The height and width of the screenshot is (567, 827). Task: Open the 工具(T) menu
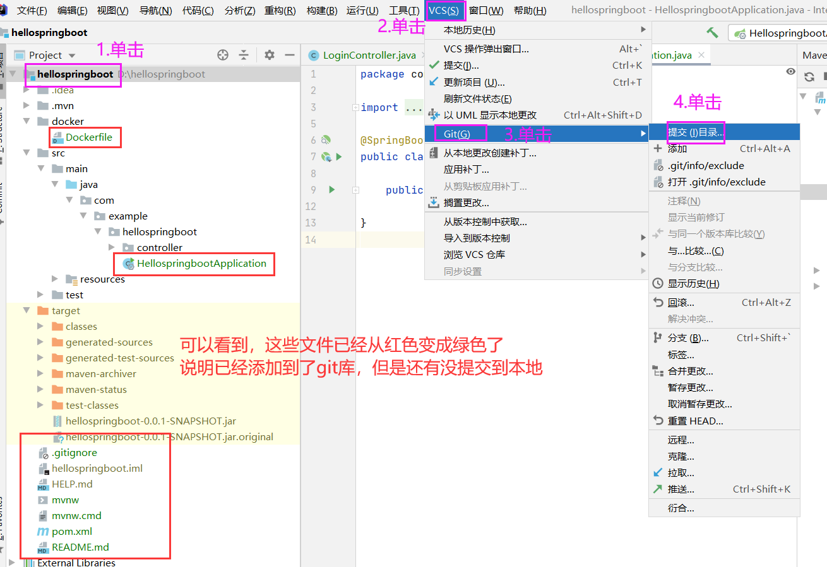[403, 10]
